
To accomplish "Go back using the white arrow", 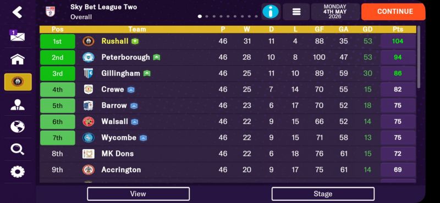I will click(18, 12).
